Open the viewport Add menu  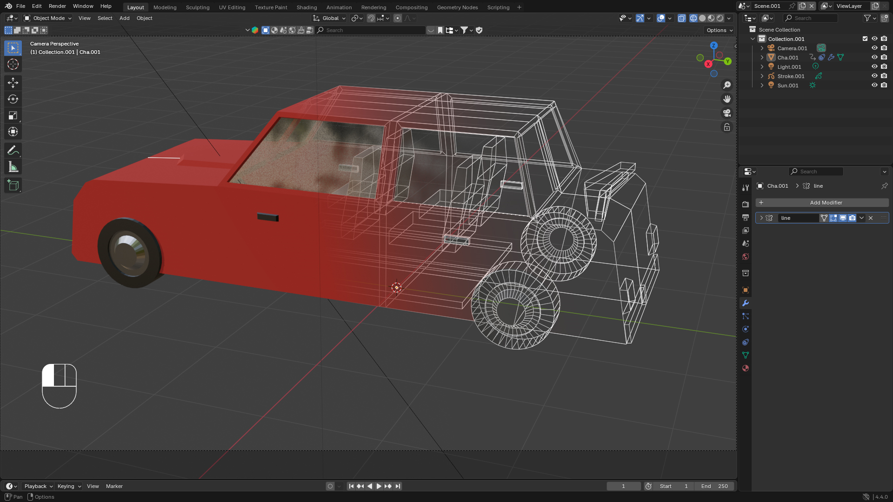(124, 18)
